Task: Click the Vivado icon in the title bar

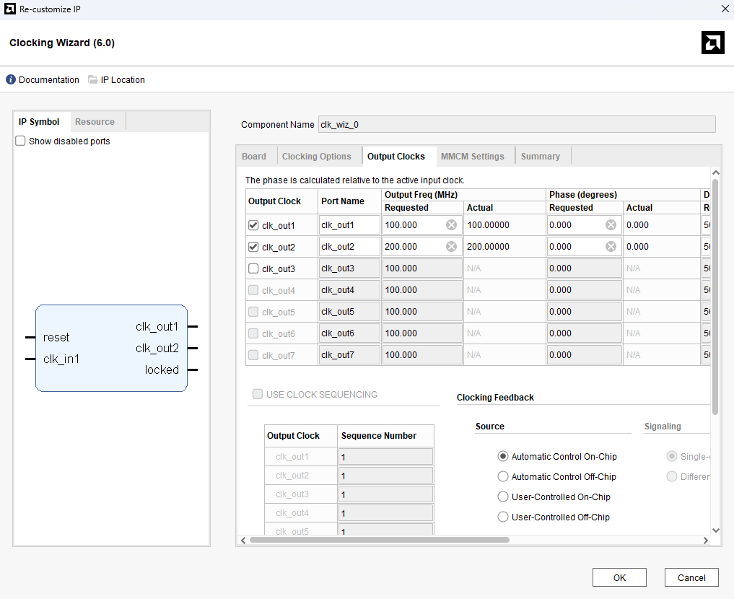Action: (9, 9)
